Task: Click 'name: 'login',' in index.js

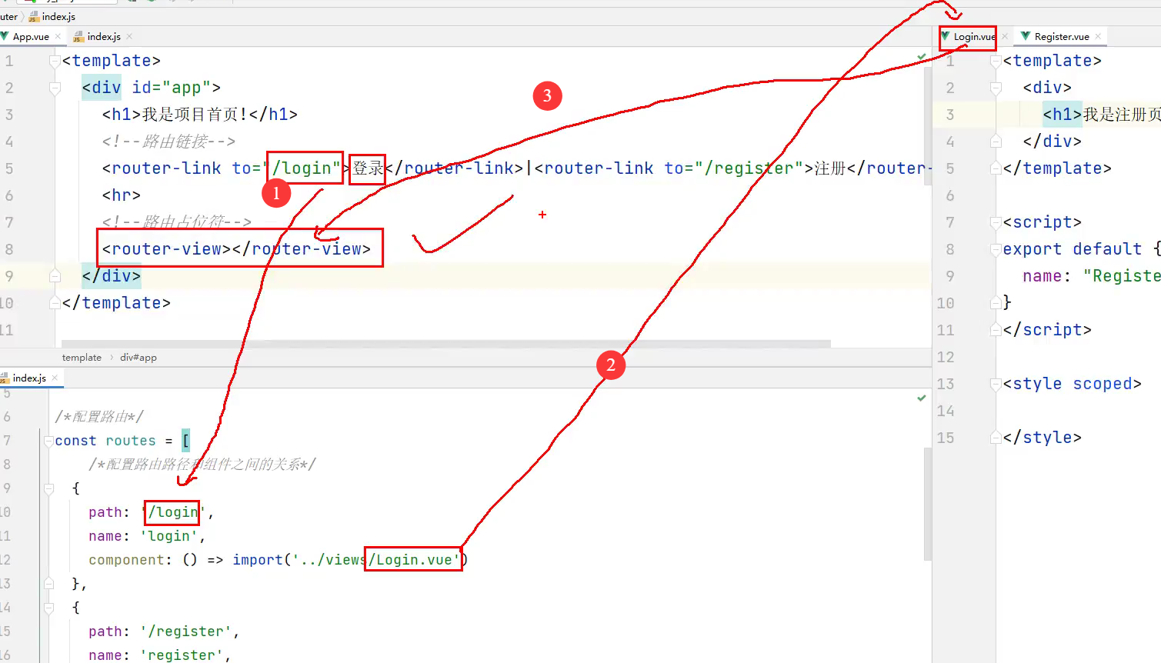Action: click(147, 536)
